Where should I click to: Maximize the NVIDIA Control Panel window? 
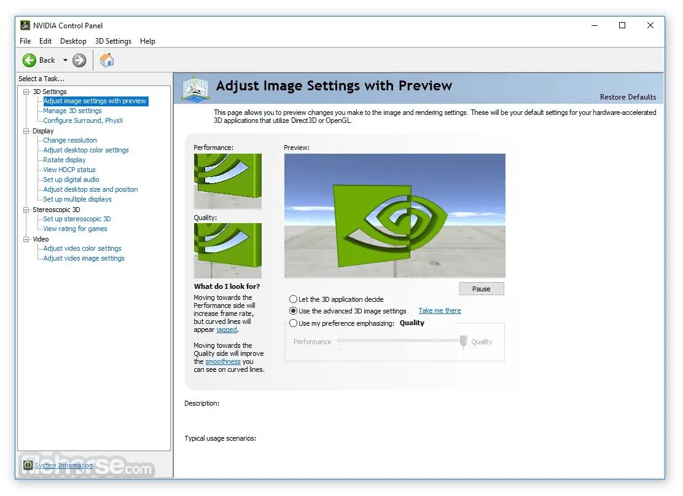622,25
